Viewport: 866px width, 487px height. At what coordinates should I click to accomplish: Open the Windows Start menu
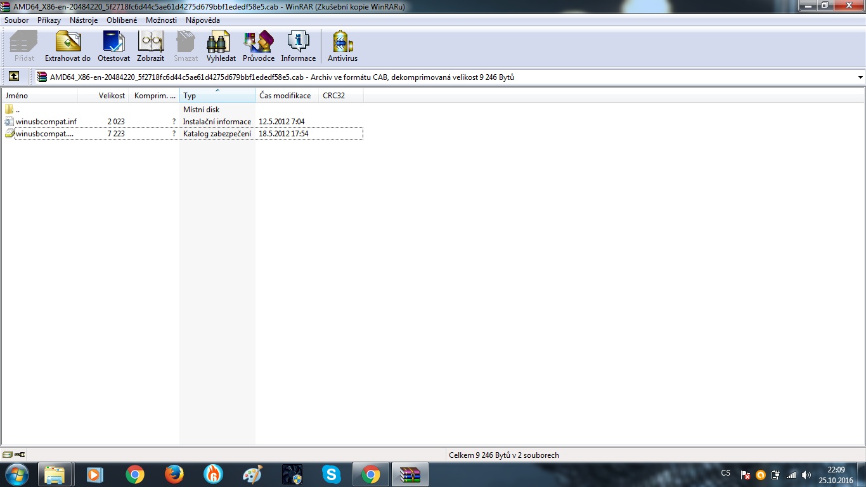(x=17, y=474)
